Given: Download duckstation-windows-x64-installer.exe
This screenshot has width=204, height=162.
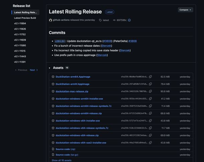Looking at the screenshot, I should (x=78, y=120).
